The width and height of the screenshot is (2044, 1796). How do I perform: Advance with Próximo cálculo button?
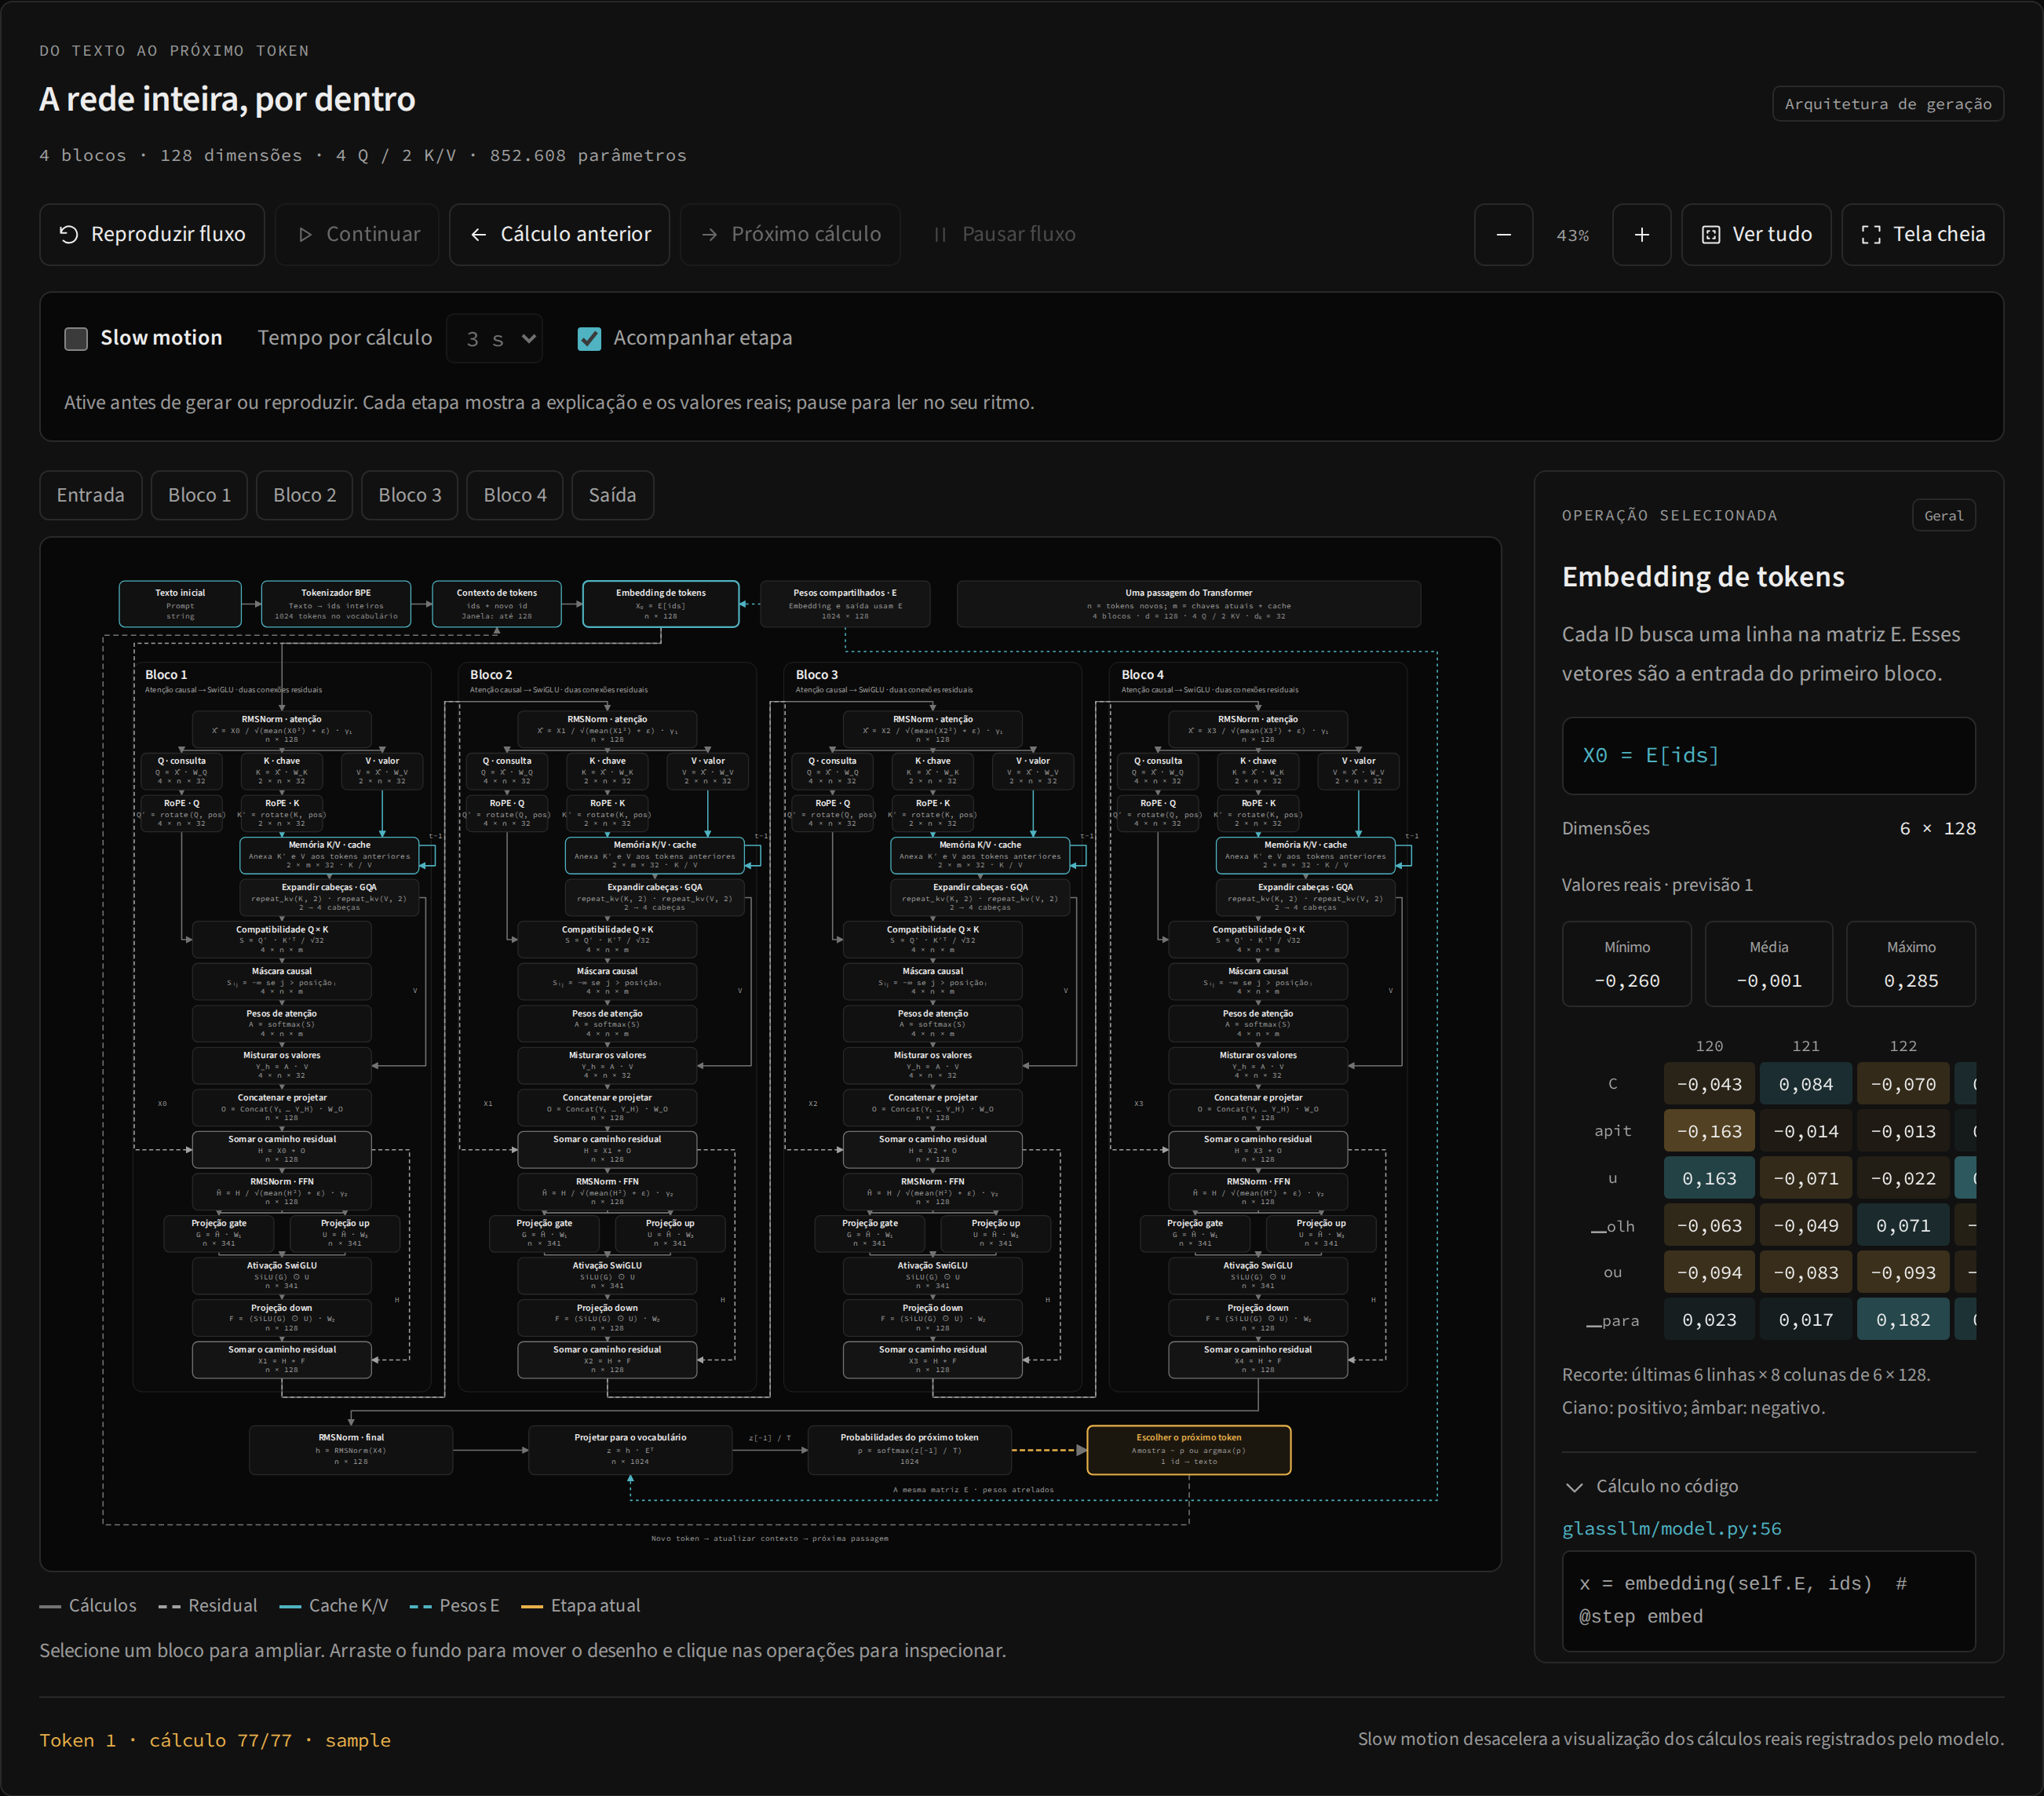790,234
